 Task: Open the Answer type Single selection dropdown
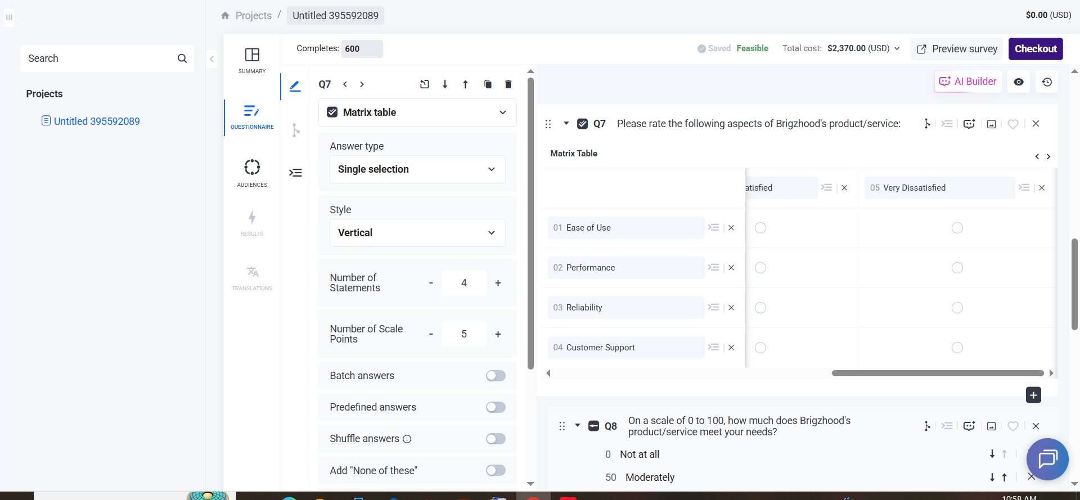coord(417,169)
